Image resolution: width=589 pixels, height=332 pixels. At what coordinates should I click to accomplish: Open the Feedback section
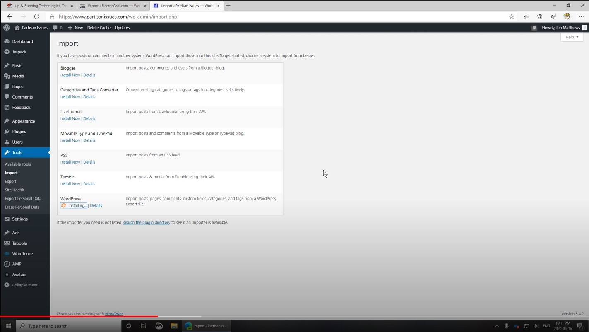(21, 107)
